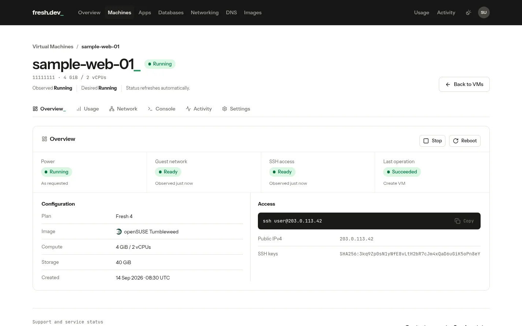
Task: Switch to the VM Usage tab
Action: pyautogui.click(x=88, y=109)
